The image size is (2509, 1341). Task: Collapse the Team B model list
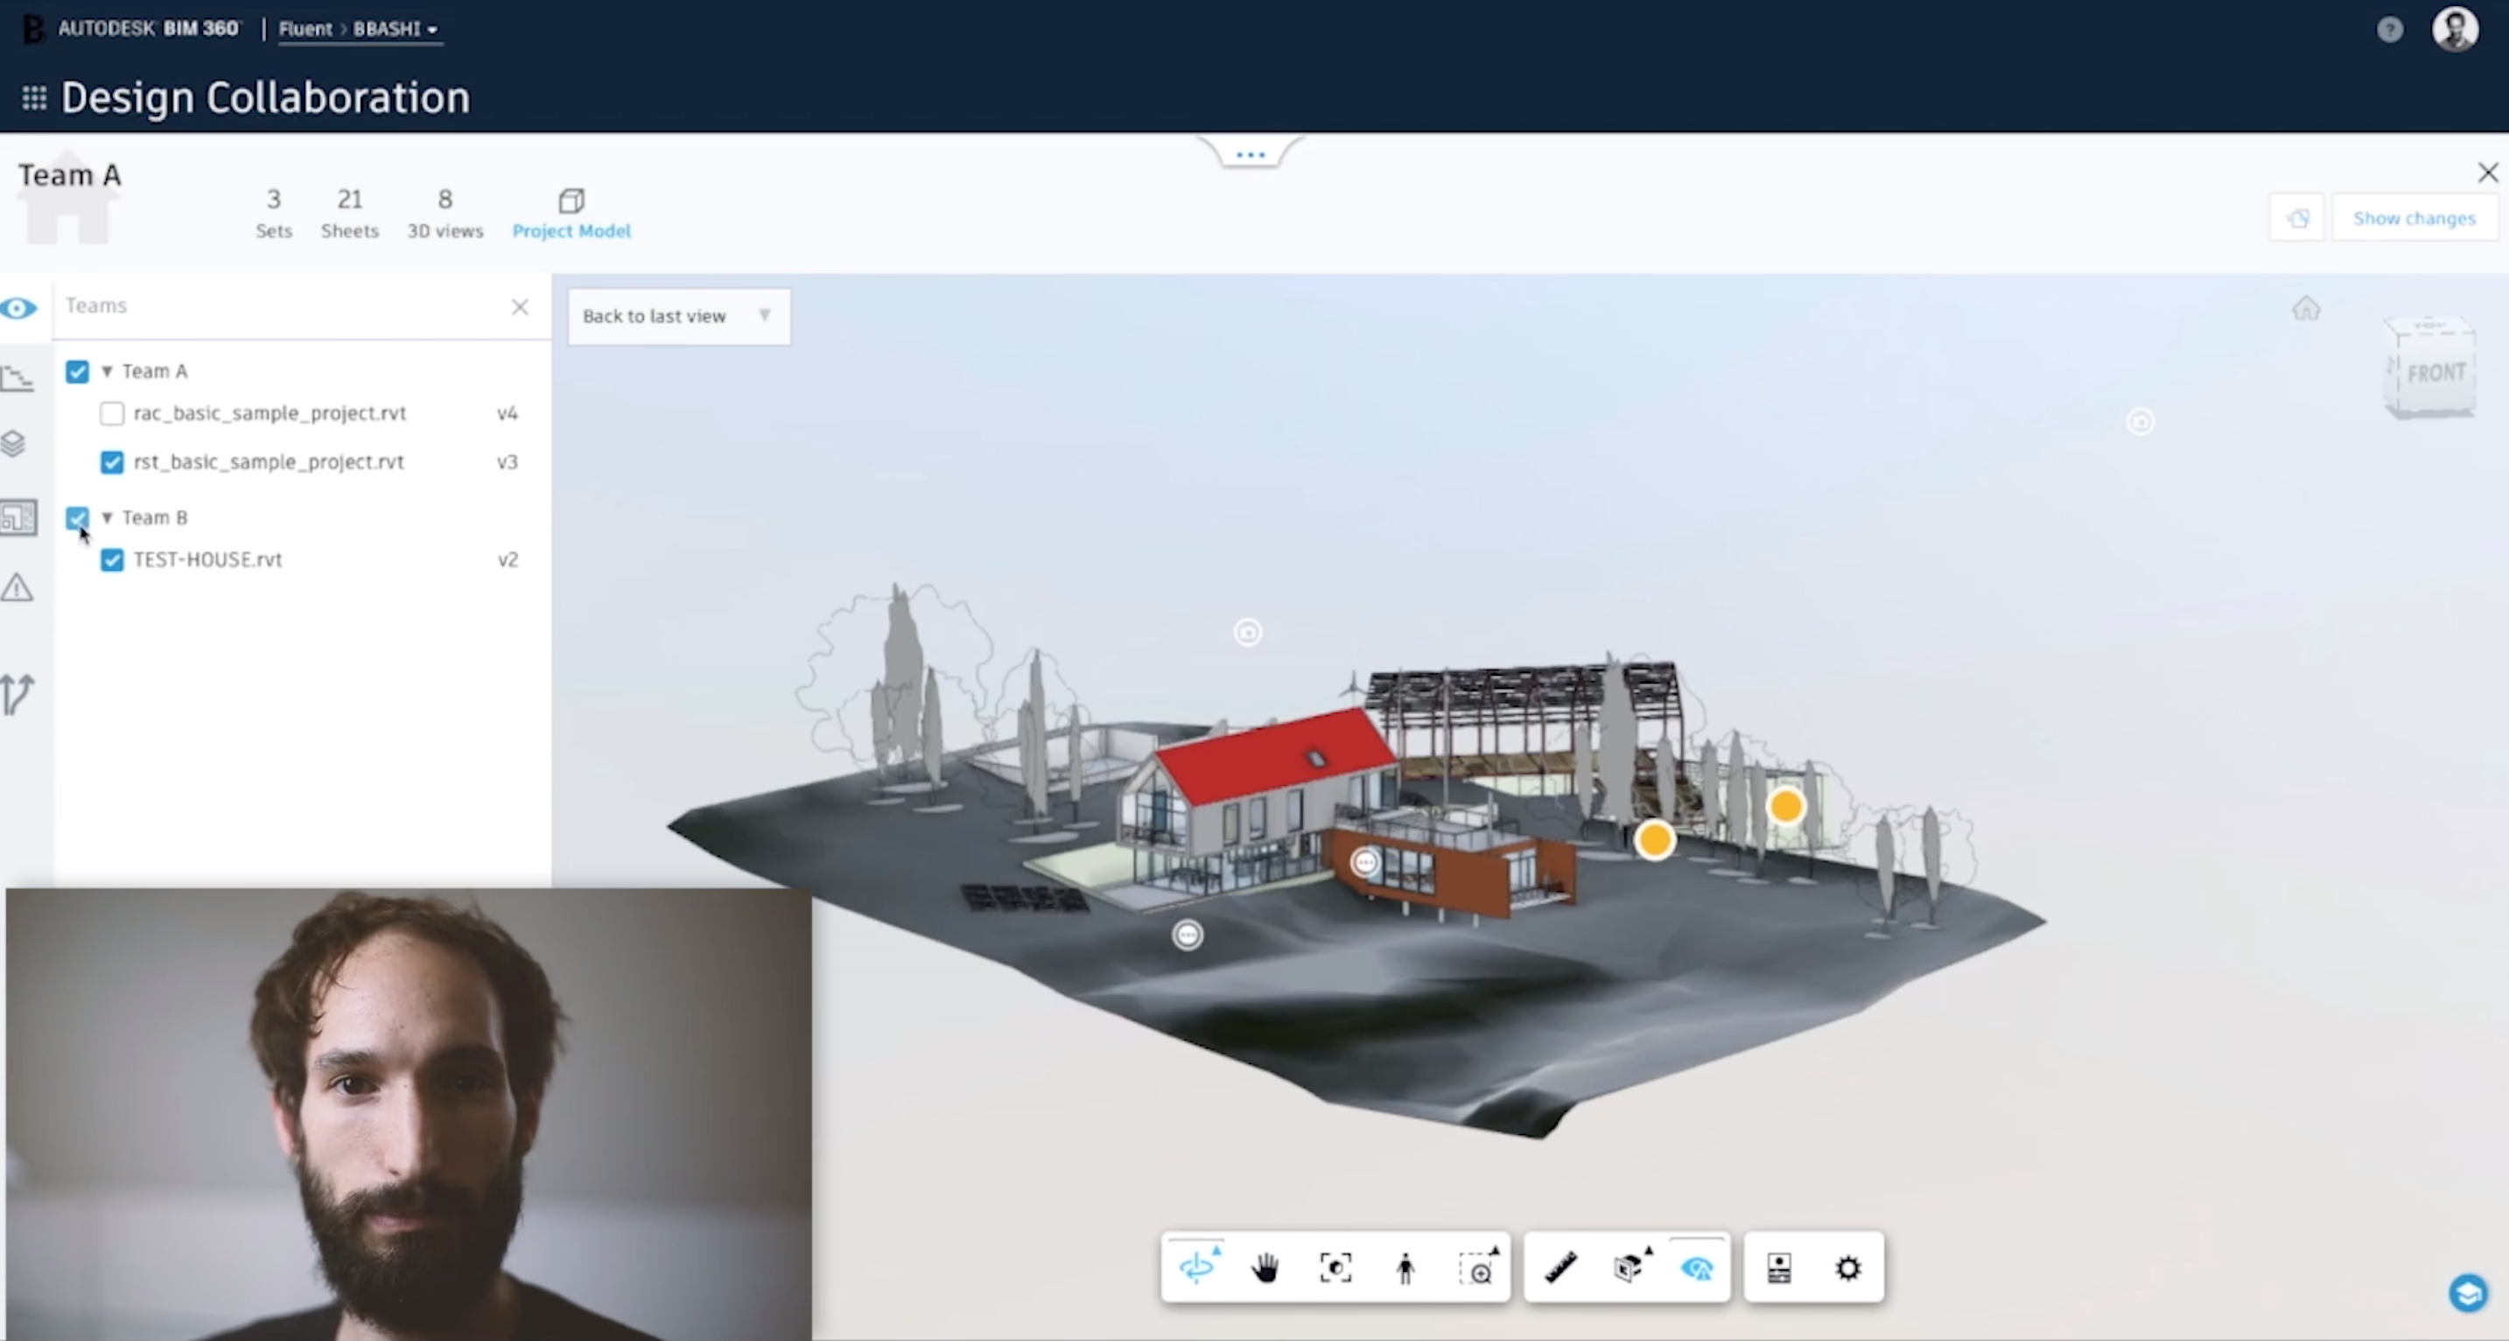pos(109,517)
